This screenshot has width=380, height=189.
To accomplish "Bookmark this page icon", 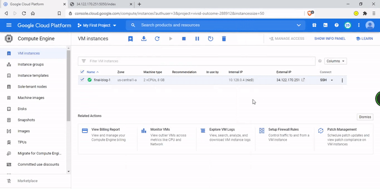I will pos(59,14).
